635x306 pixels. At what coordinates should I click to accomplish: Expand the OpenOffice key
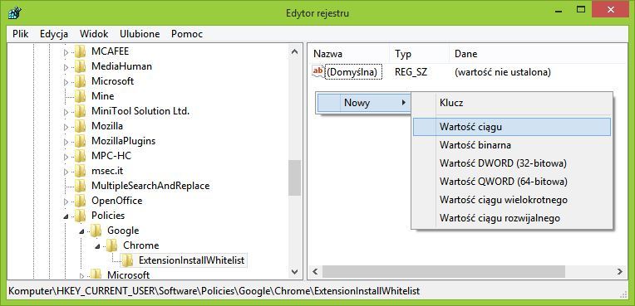[x=66, y=202]
